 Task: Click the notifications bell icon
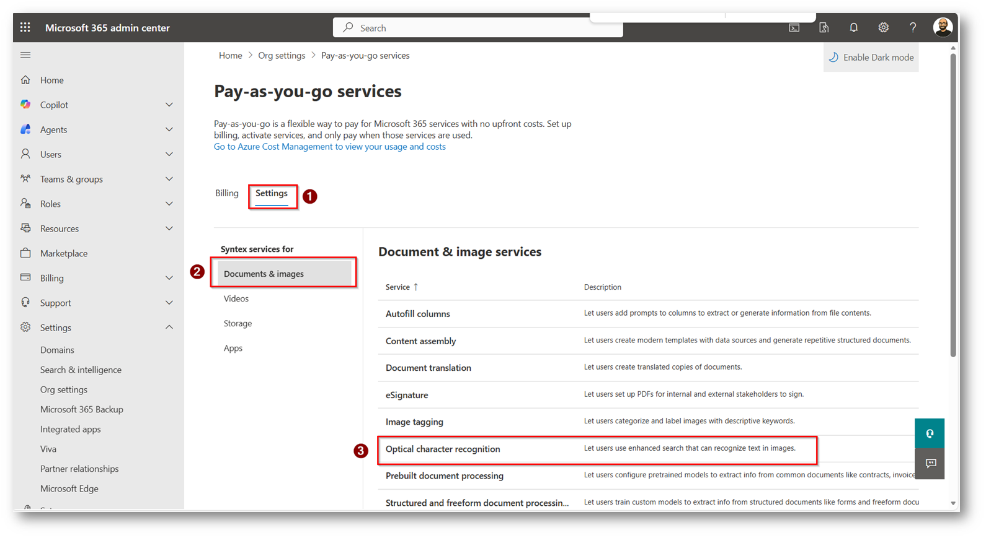tap(853, 27)
